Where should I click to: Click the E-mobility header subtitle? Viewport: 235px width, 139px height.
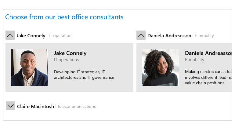click(x=204, y=35)
